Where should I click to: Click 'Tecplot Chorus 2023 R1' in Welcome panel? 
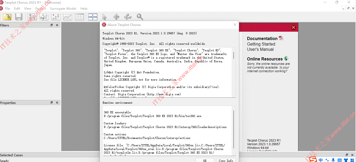(x=264, y=141)
